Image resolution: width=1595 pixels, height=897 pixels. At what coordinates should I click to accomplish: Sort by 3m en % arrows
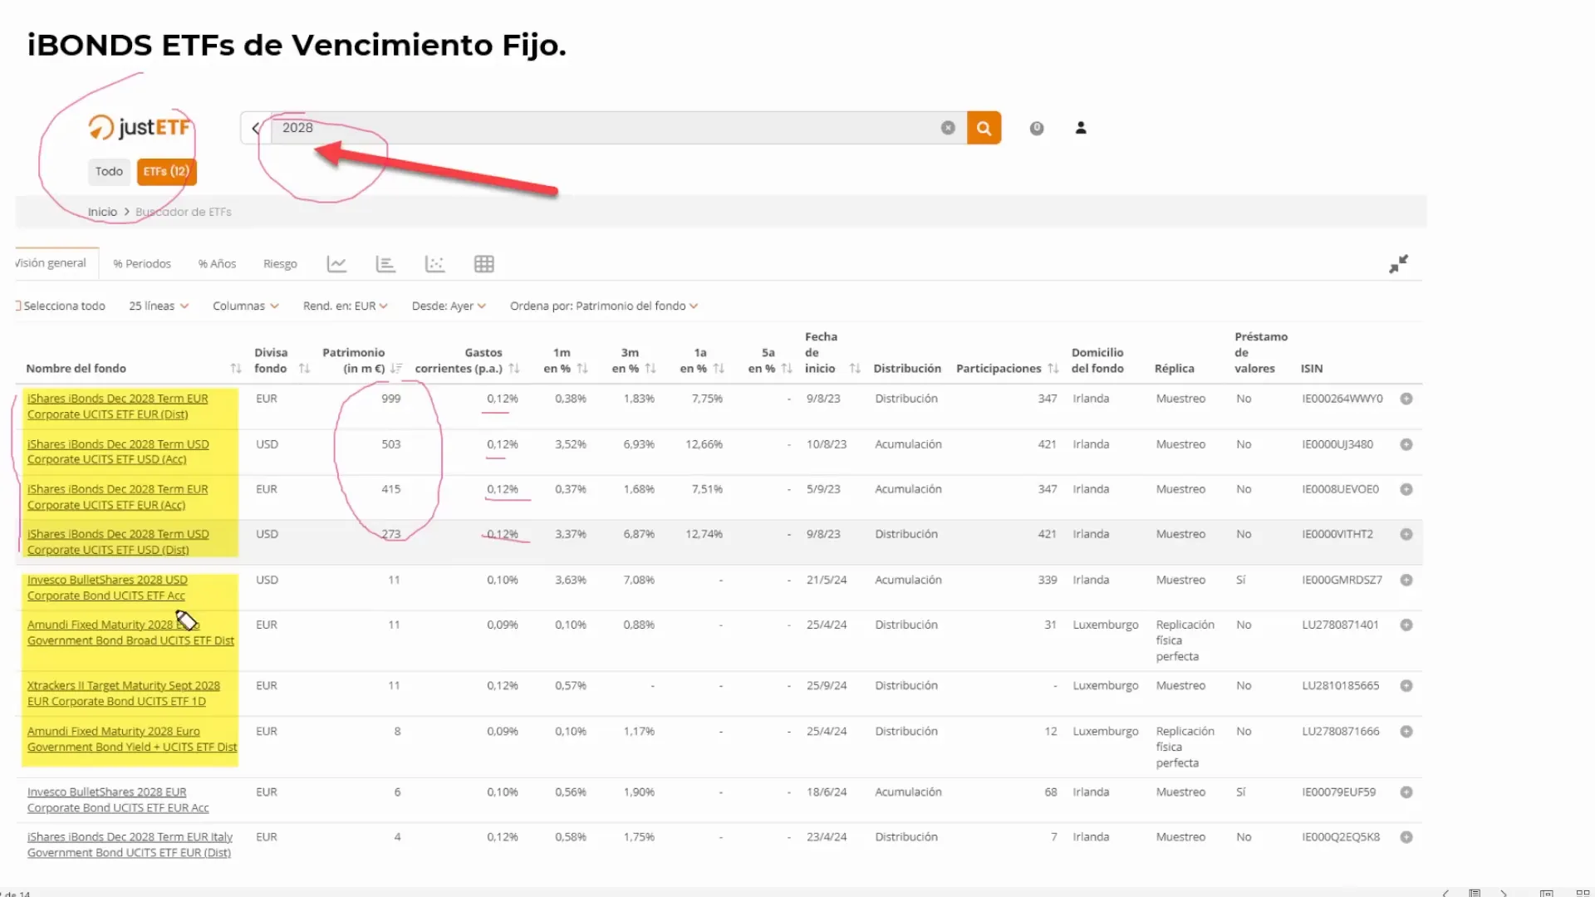(x=650, y=369)
